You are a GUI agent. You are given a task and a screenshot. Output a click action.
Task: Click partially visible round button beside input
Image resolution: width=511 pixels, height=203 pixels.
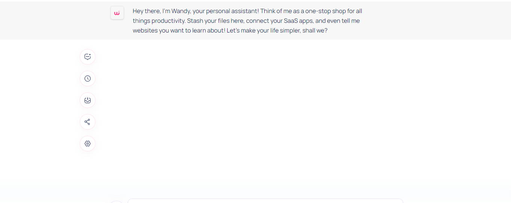tap(116, 202)
